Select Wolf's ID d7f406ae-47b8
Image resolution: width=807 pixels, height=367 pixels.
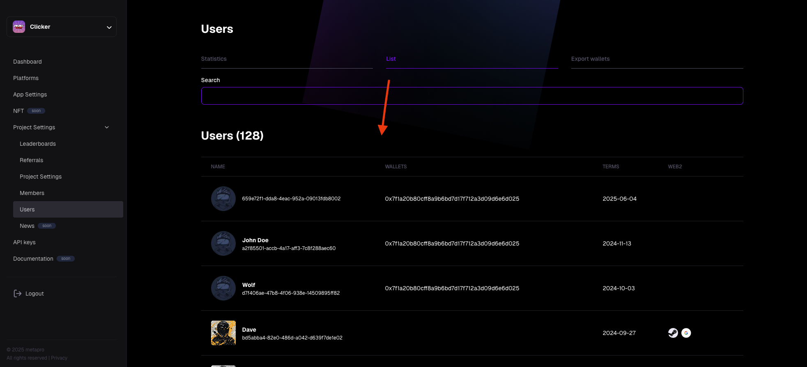pyautogui.click(x=291, y=293)
